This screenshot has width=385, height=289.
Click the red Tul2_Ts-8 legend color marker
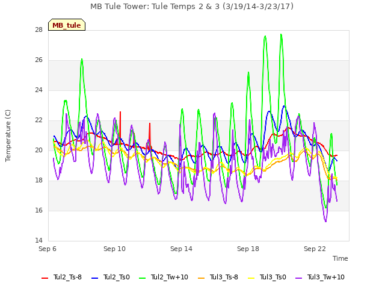pyautogui.click(x=45, y=278)
